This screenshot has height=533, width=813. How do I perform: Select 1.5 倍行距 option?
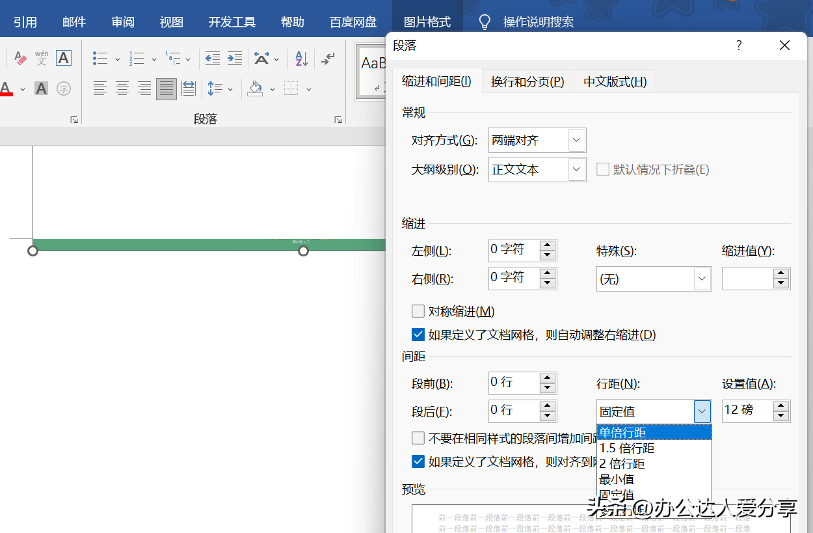click(x=654, y=448)
